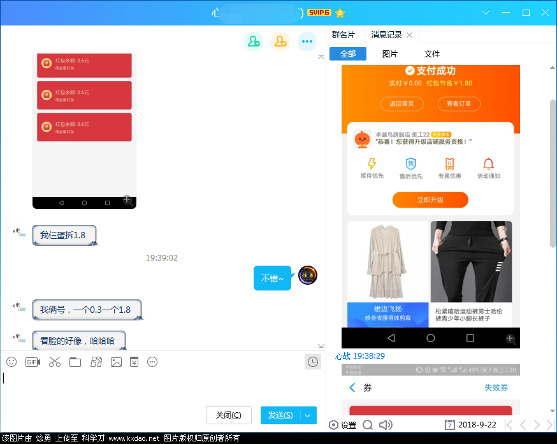Open 设置 in the message record panel
The height and width of the screenshot is (444, 557).
coord(344,424)
